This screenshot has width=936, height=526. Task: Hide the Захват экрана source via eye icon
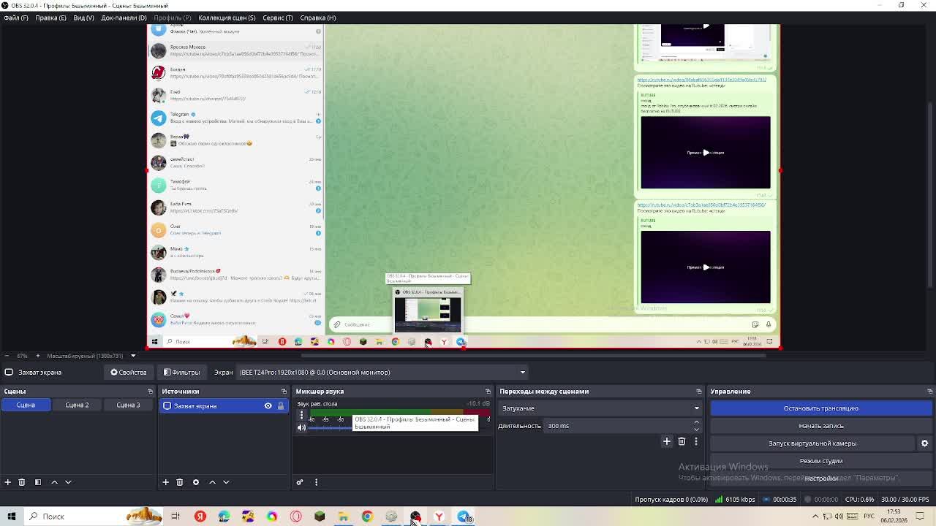click(268, 406)
